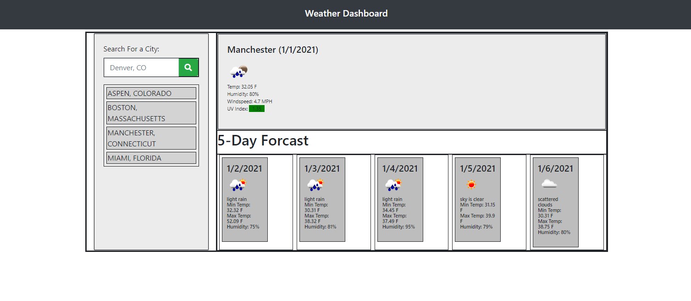Click the 1/3/2021 light rain icon
Screen dimensions: 691x301
(315, 185)
